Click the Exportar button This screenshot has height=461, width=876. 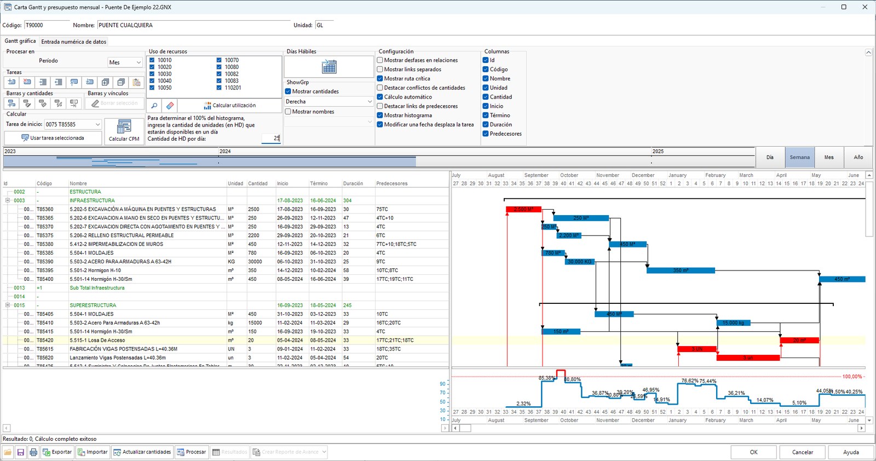click(57, 452)
